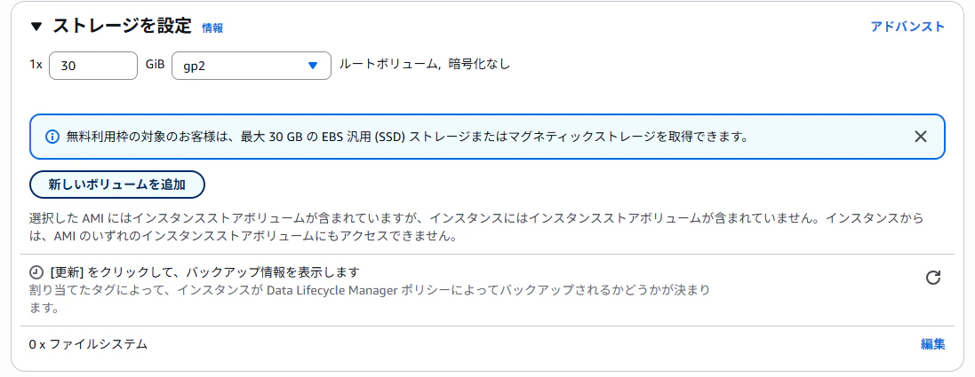Open the 情報 link beside storage heading

coord(212,27)
